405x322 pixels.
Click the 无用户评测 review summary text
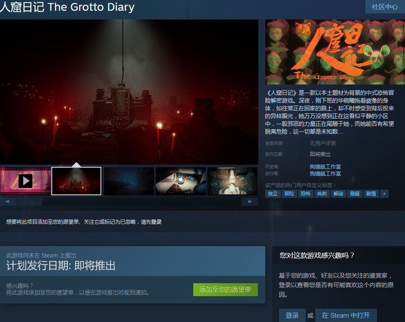(323, 143)
